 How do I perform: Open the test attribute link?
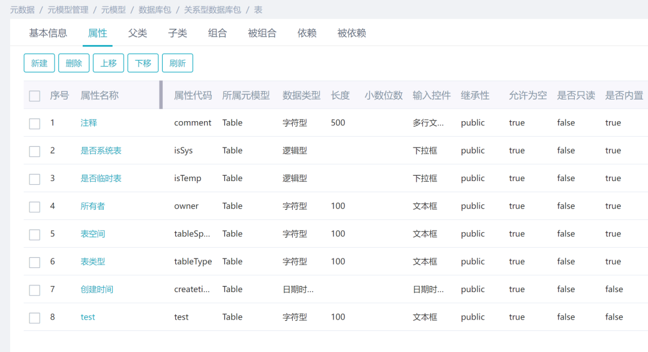[x=88, y=317]
